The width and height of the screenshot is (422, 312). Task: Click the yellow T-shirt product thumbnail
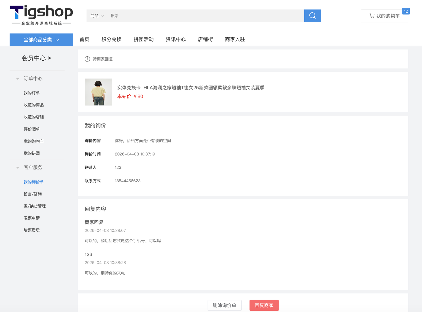98,92
